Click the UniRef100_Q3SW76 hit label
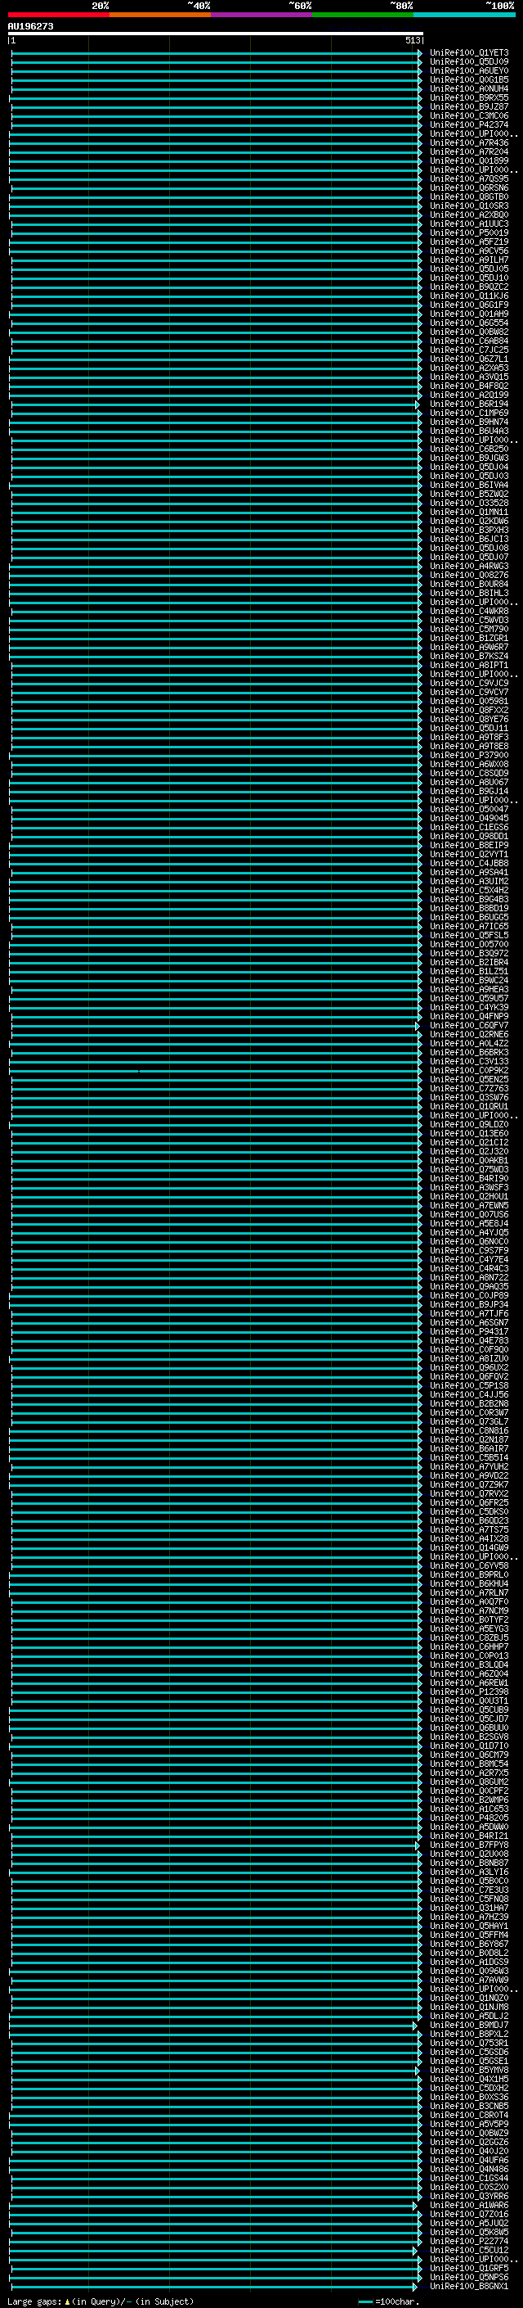The image size is (523, 2308). click(469, 1098)
